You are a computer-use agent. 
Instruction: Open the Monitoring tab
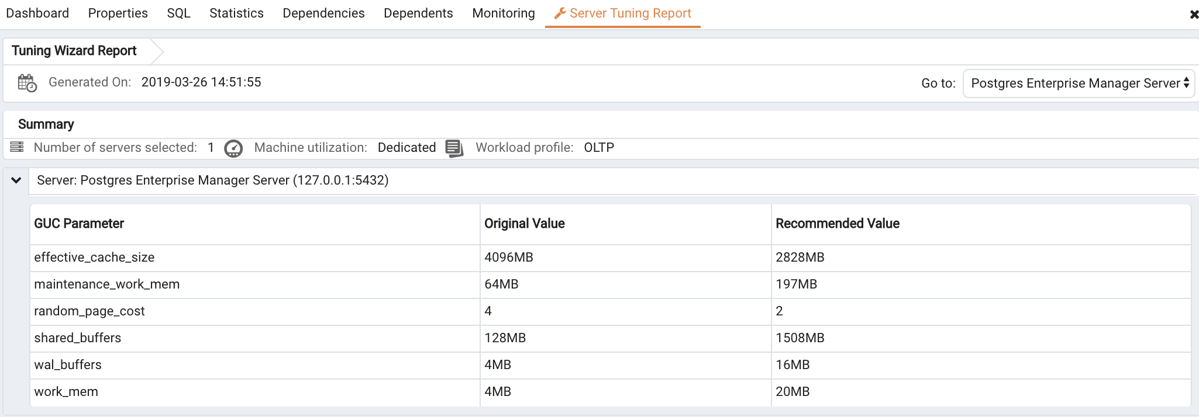point(504,13)
